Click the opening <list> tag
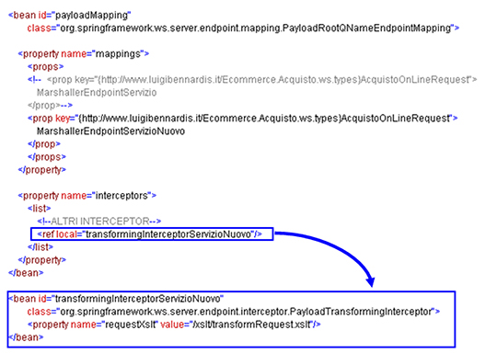Screen dimensions: 497x353 tap(40, 209)
